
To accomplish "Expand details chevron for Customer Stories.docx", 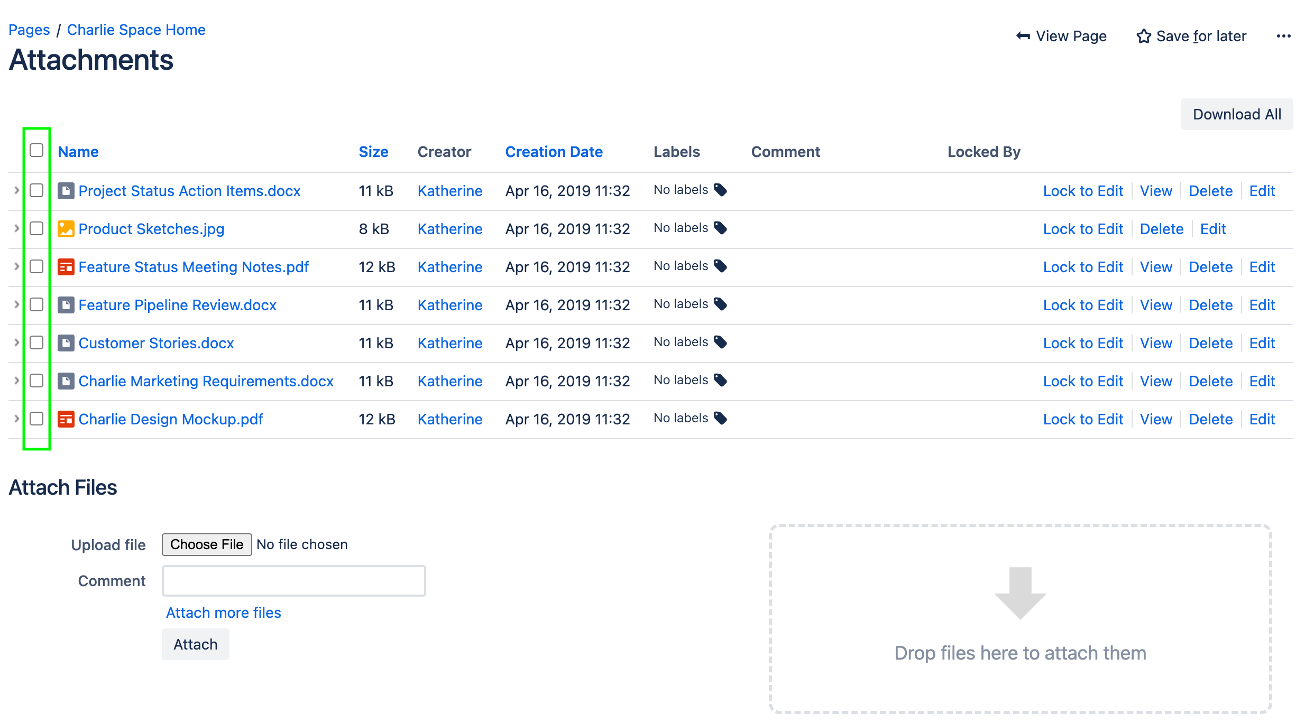I will [x=16, y=342].
